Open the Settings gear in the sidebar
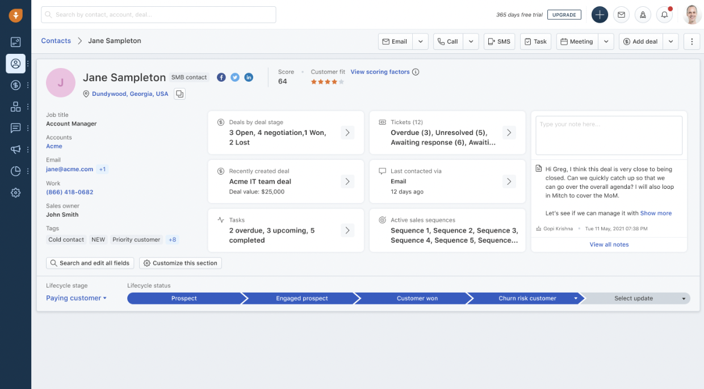The image size is (704, 389). click(x=15, y=193)
